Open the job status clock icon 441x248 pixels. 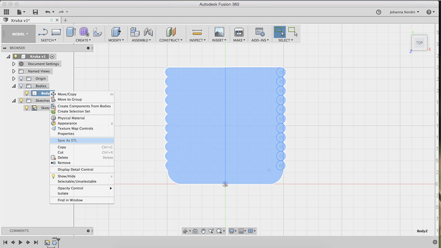tap(379, 12)
